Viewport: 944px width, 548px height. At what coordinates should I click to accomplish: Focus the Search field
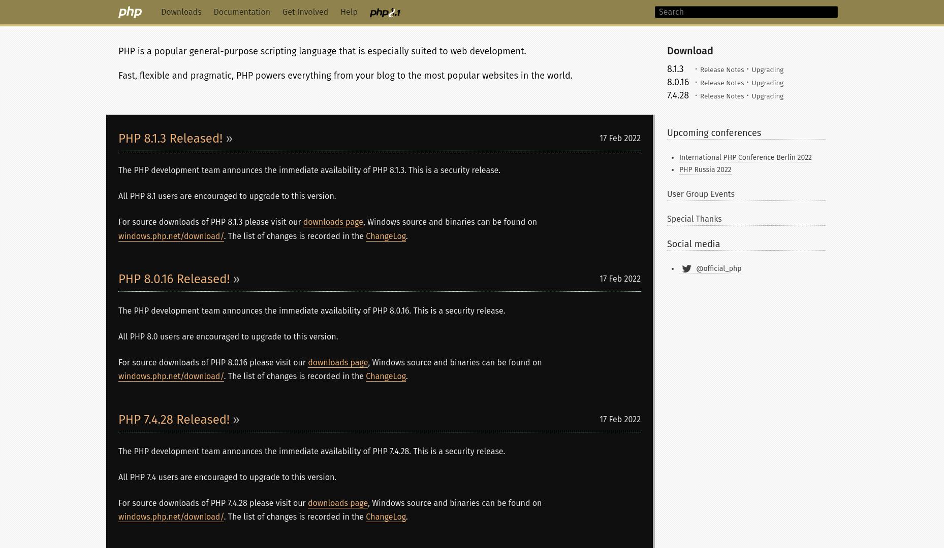746,12
